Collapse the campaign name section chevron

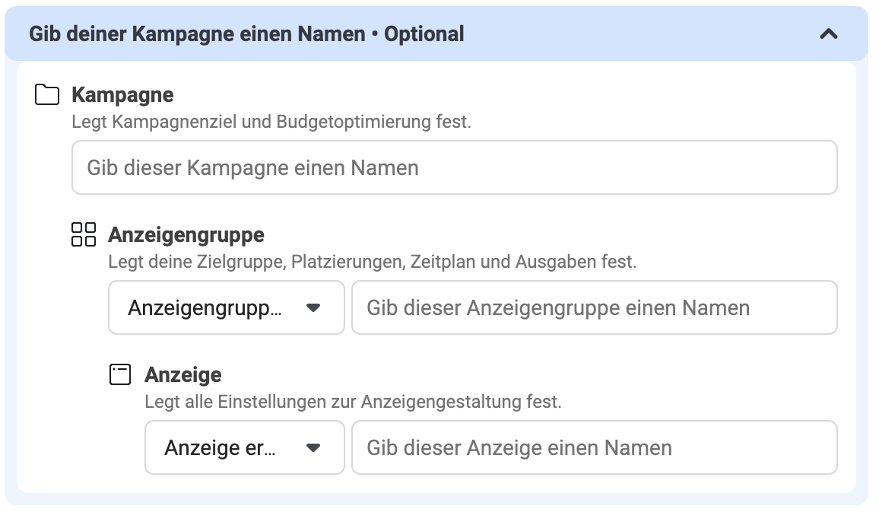[x=829, y=34]
